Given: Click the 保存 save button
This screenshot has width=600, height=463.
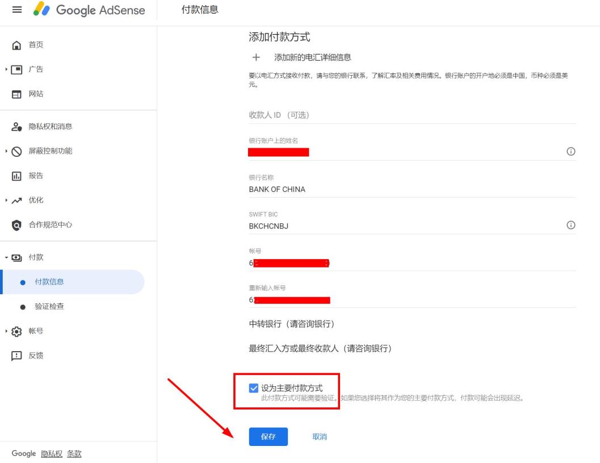Looking at the screenshot, I should pyautogui.click(x=268, y=436).
